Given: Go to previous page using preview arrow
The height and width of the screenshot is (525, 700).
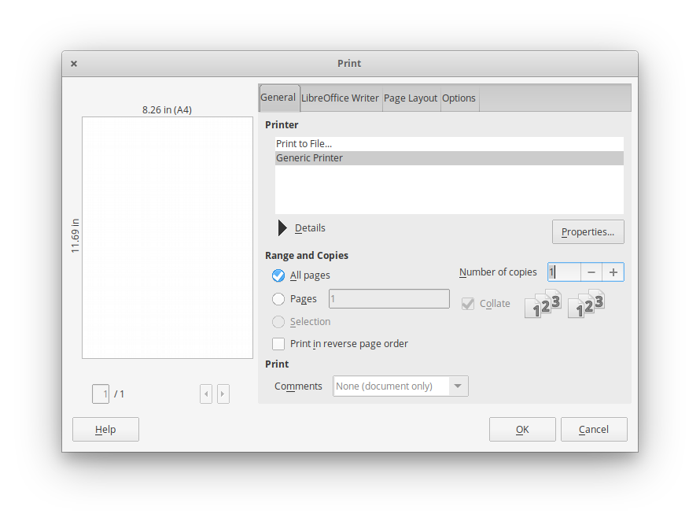Looking at the screenshot, I should tap(206, 394).
